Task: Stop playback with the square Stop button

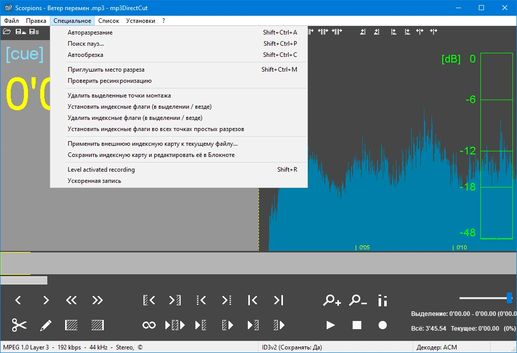Action: coord(357,326)
